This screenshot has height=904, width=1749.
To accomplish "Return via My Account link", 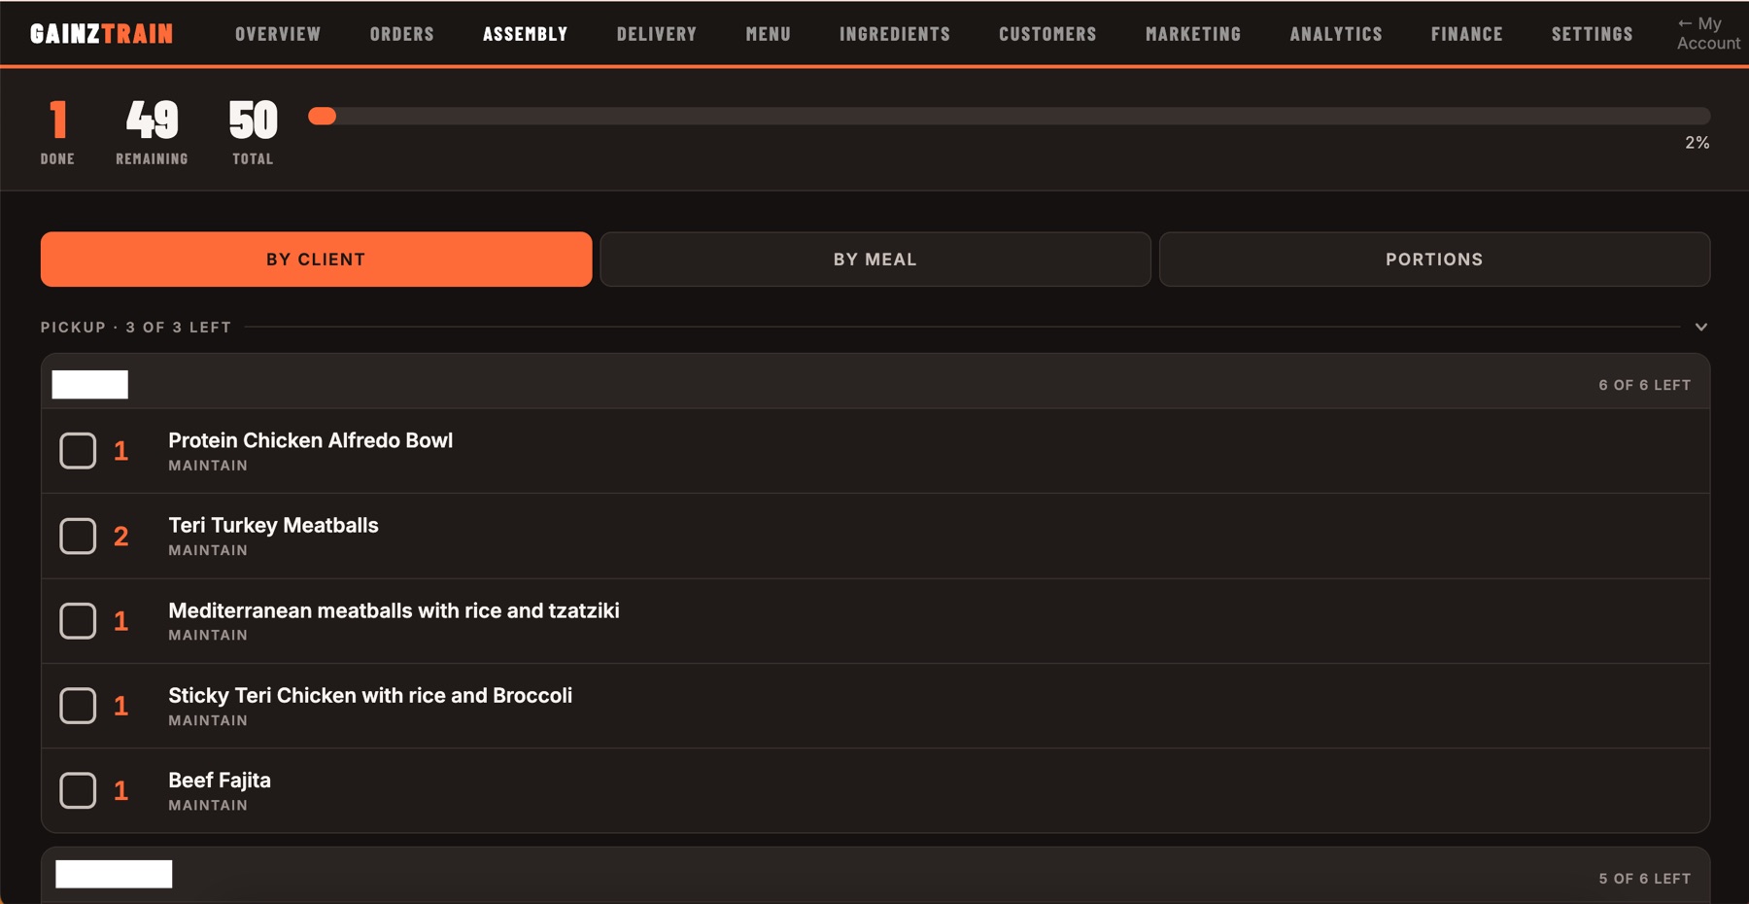I will 1708,34.
